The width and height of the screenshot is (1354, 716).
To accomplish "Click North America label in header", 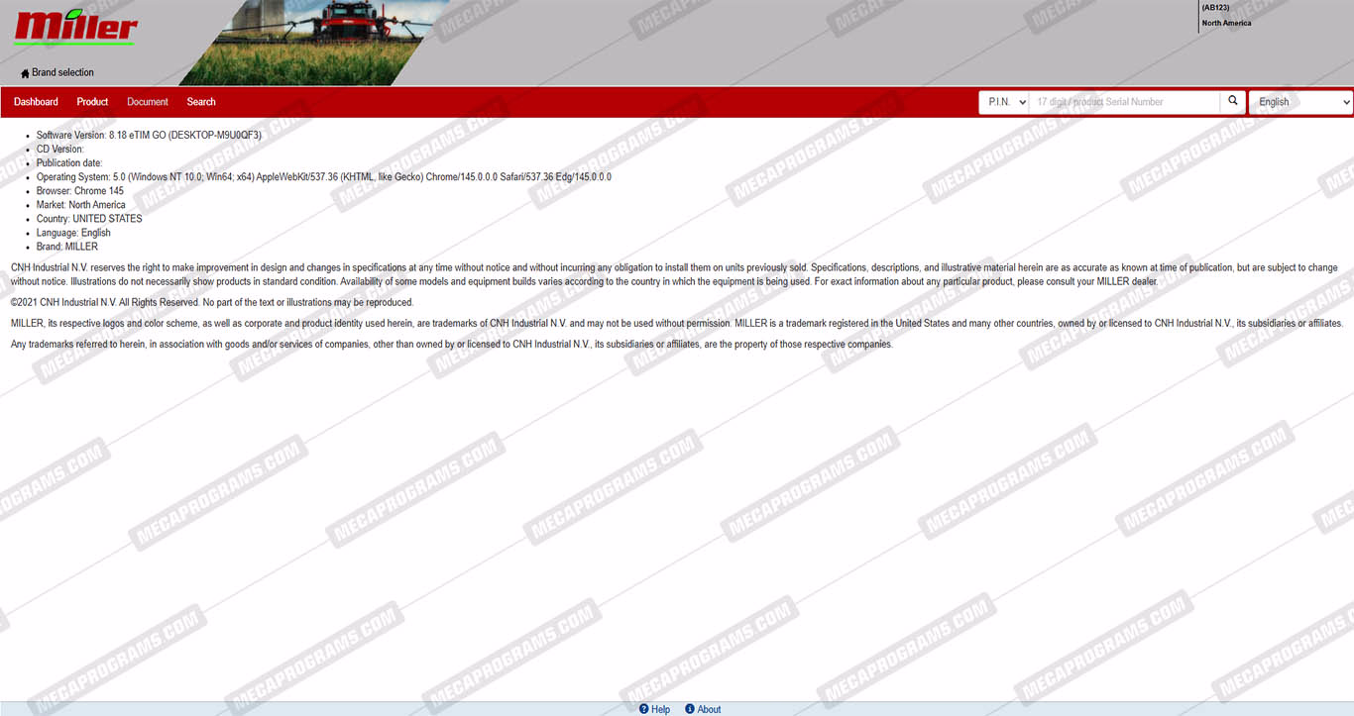I will click(1226, 23).
